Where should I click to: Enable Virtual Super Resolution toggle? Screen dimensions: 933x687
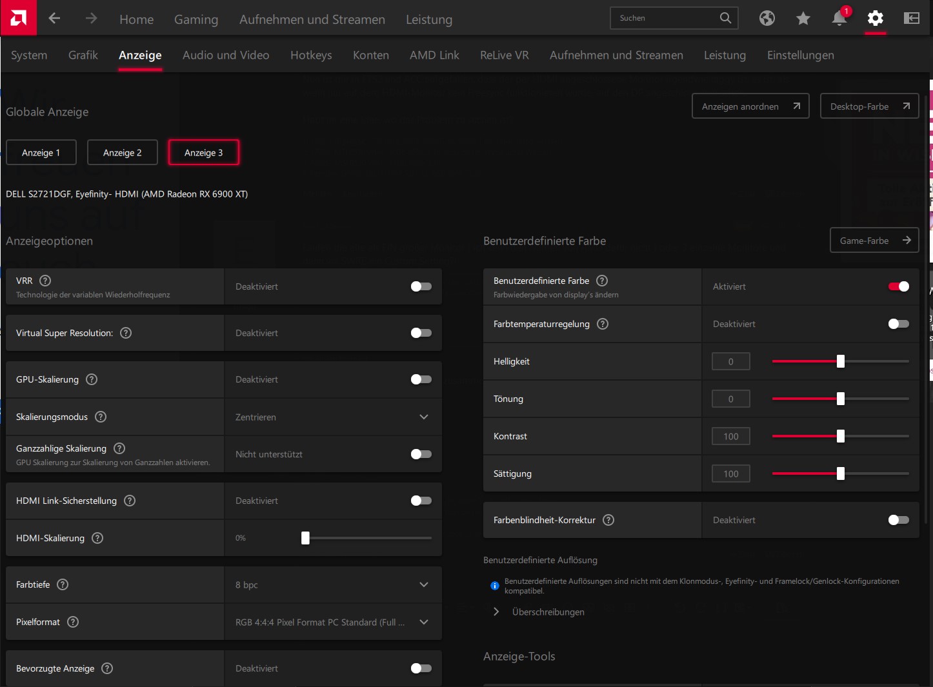pos(421,333)
